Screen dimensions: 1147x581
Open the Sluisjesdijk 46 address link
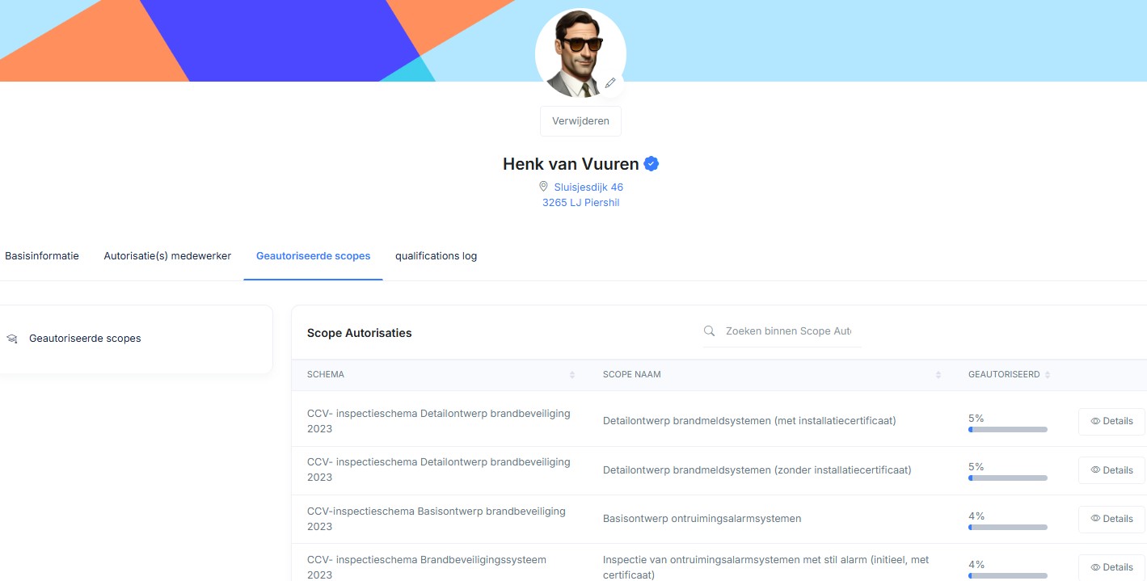[x=588, y=187]
